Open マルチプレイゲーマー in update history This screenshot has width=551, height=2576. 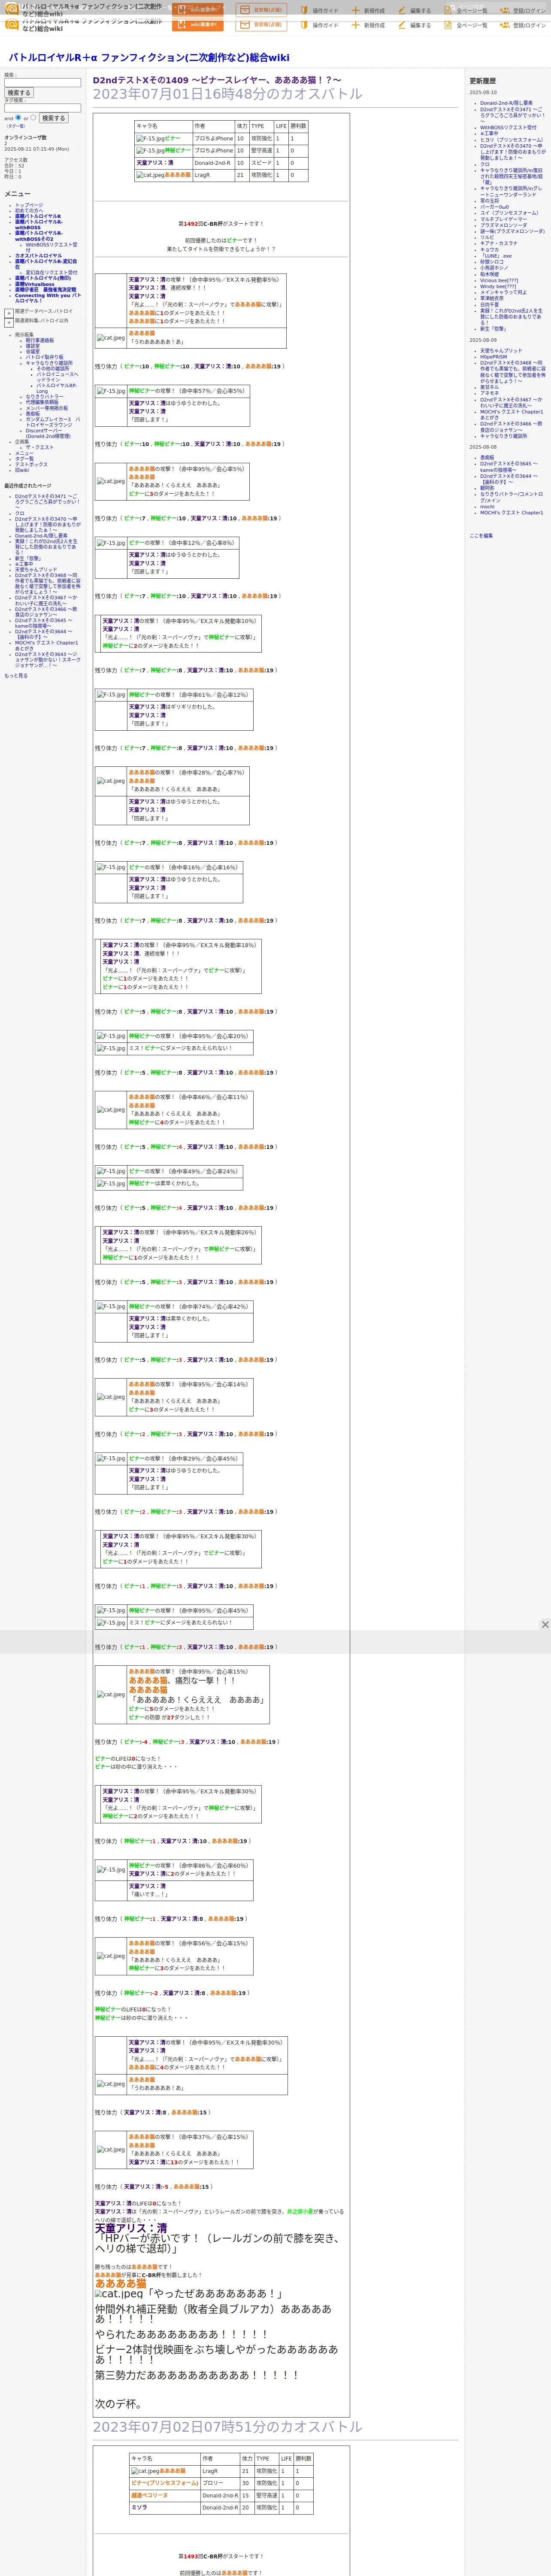503,219
